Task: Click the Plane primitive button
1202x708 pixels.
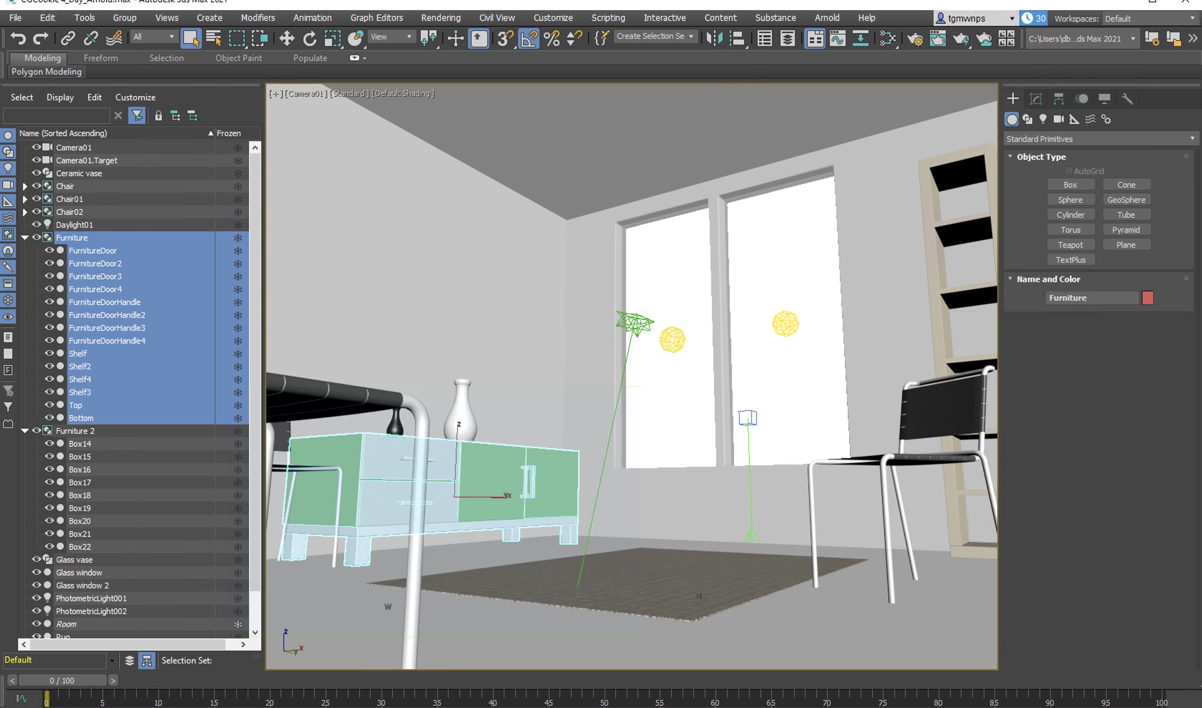Action: coord(1126,244)
